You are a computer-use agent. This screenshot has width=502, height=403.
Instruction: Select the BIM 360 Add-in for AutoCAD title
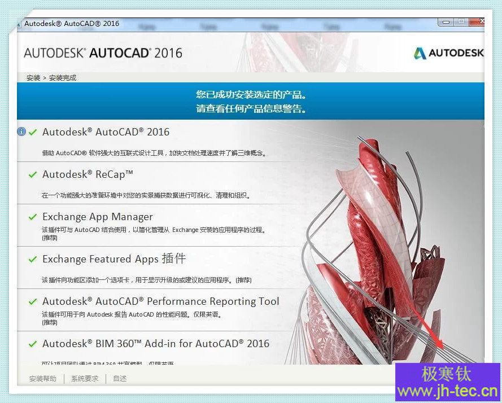pyautogui.click(x=156, y=344)
